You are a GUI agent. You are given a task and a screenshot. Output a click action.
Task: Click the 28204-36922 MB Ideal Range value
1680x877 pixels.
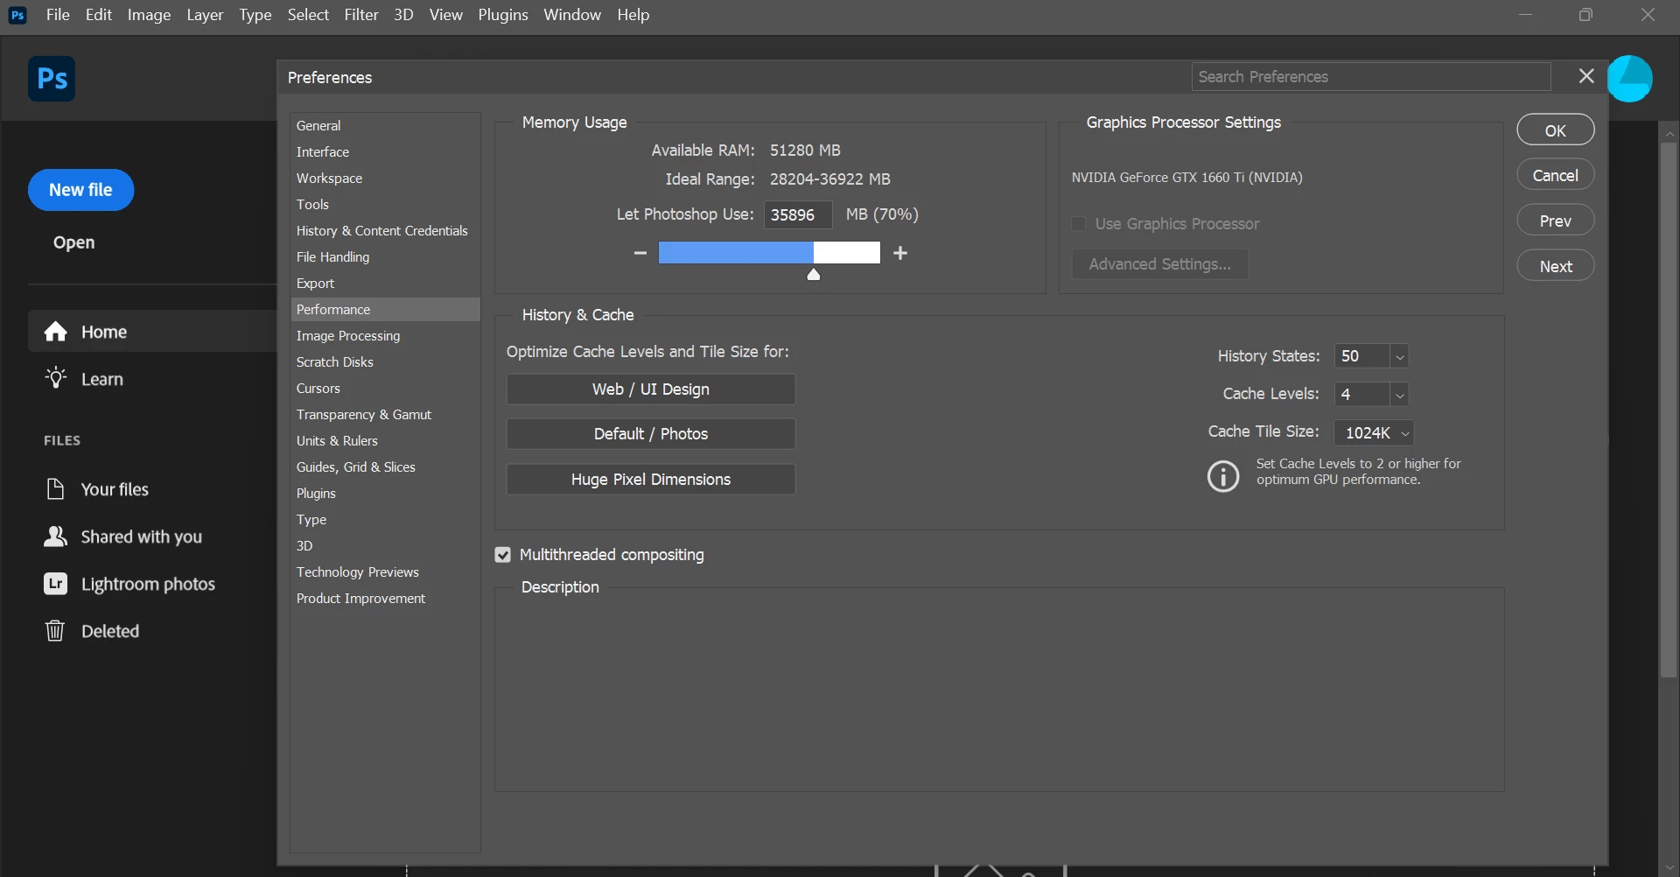point(829,179)
